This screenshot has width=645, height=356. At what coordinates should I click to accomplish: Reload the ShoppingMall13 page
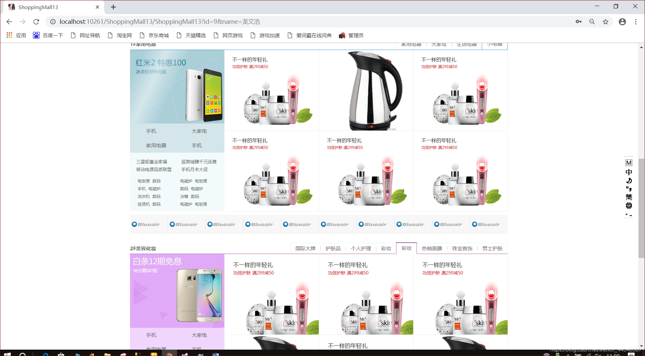pyautogui.click(x=36, y=21)
